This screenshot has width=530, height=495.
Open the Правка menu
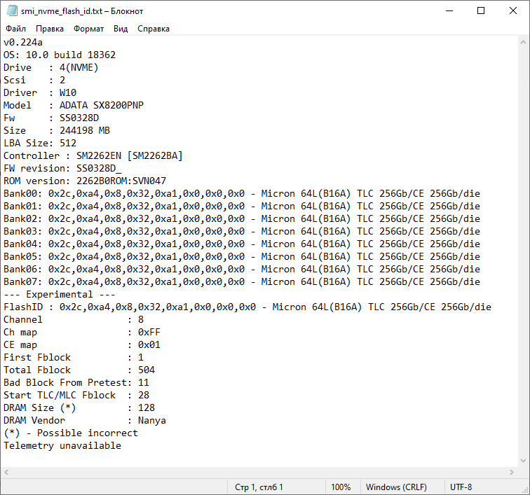pyautogui.click(x=50, y=29)
